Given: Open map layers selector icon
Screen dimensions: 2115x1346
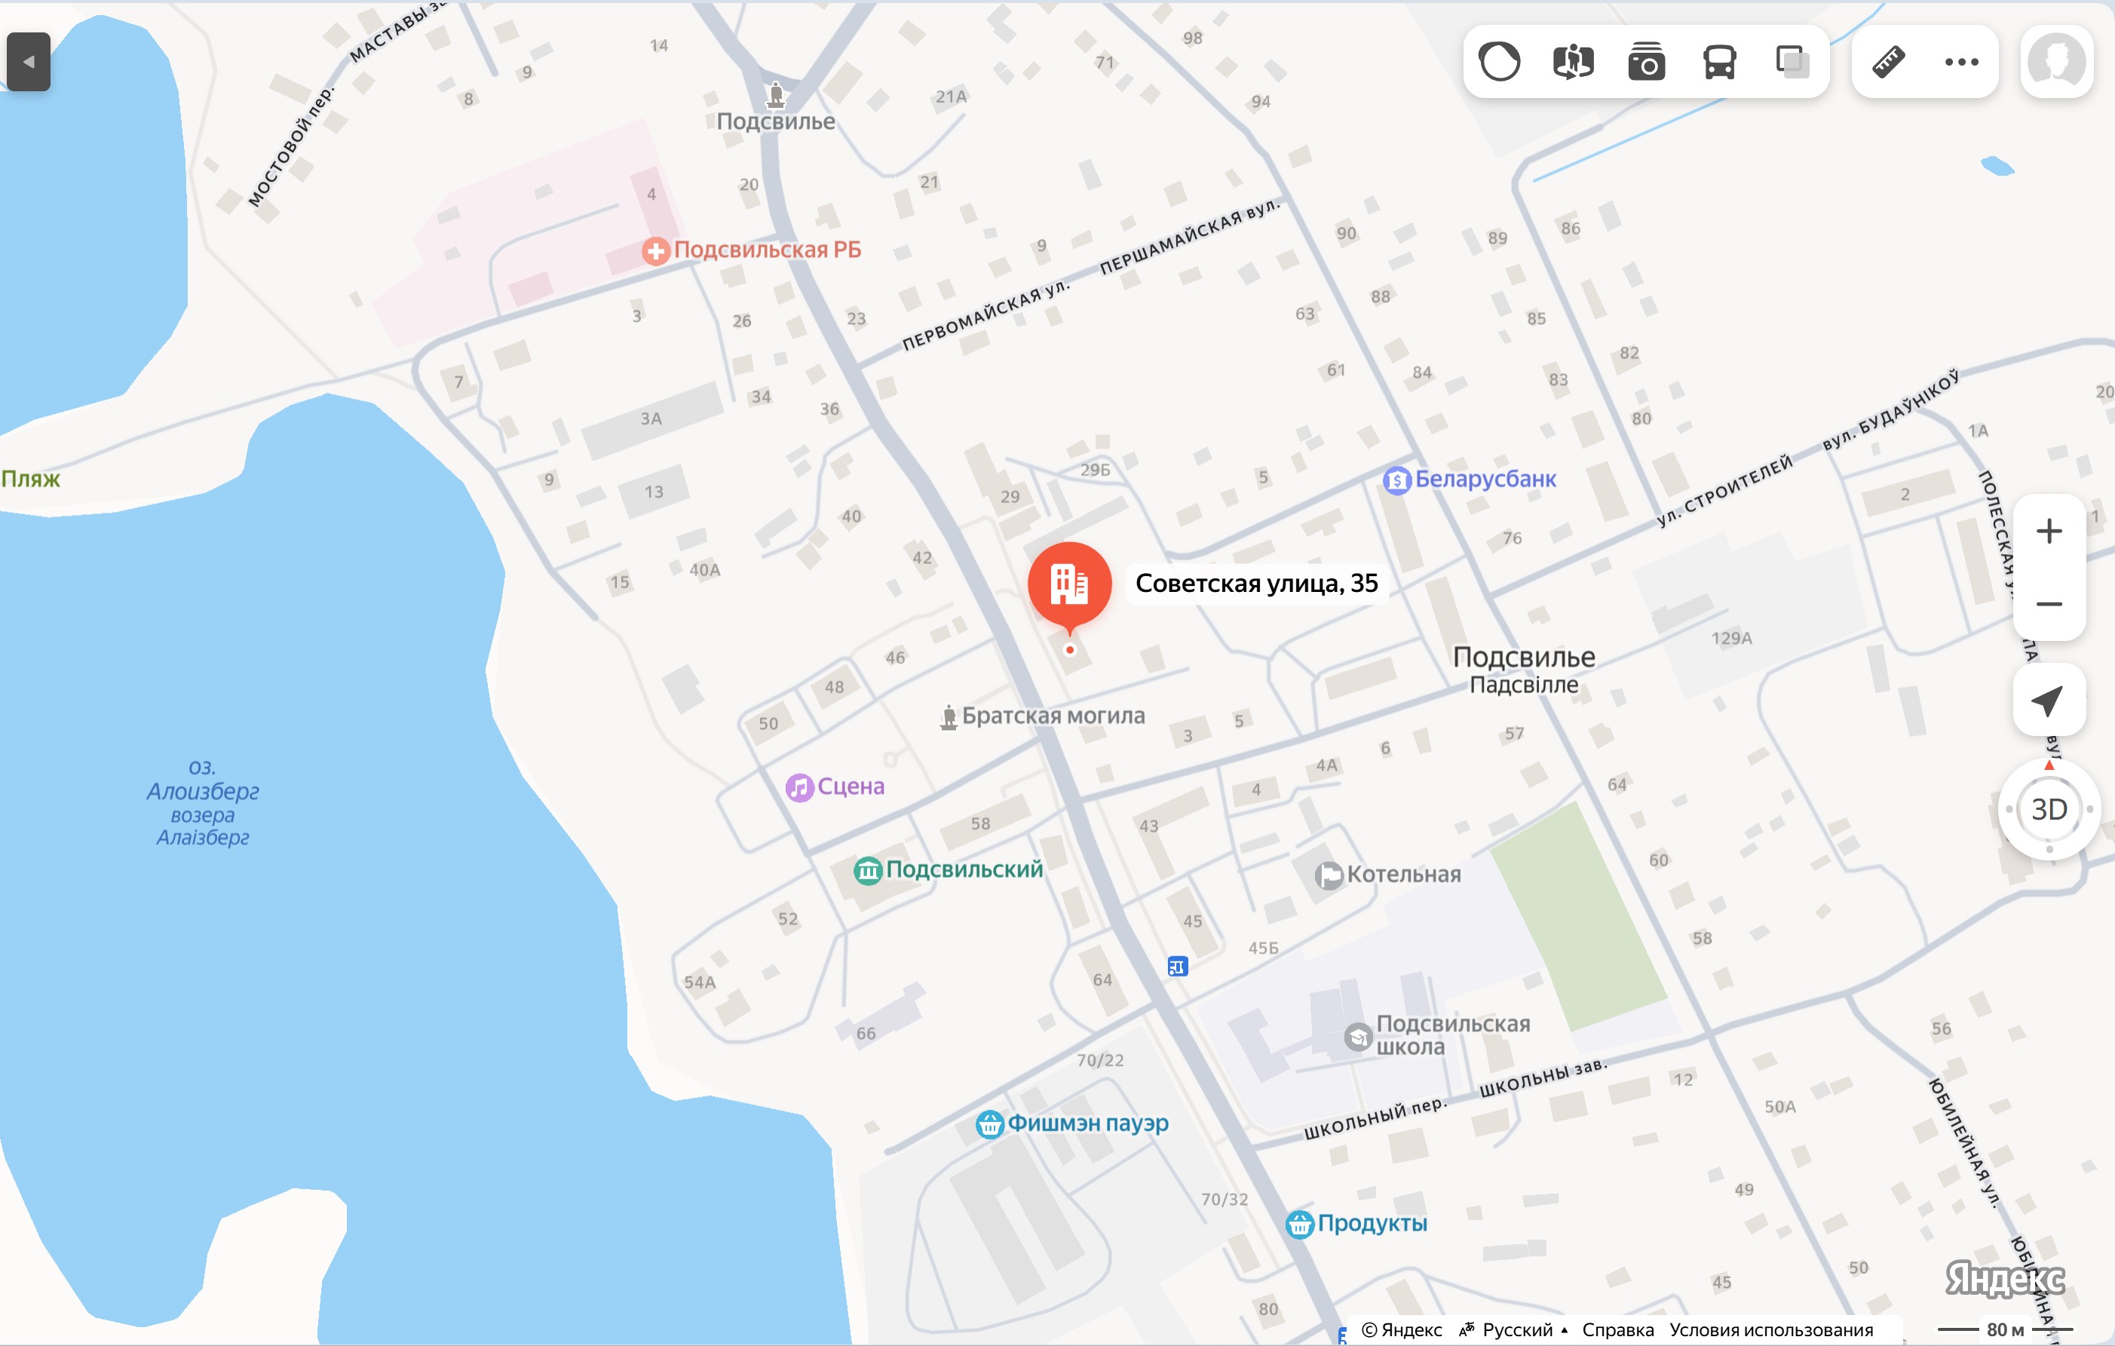Looking at the screenshot, I should [x=1792, y=62].
